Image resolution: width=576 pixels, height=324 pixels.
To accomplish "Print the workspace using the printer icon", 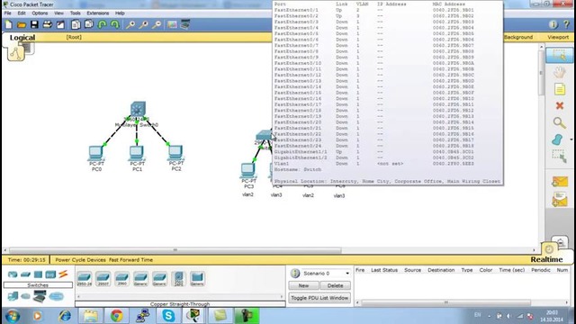I will click(x=48, y=24).
